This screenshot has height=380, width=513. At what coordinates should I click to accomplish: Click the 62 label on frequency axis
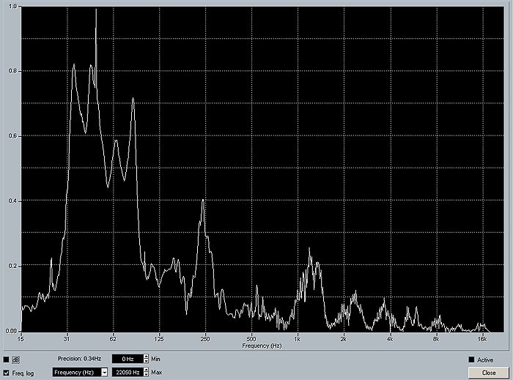(113, 339)
